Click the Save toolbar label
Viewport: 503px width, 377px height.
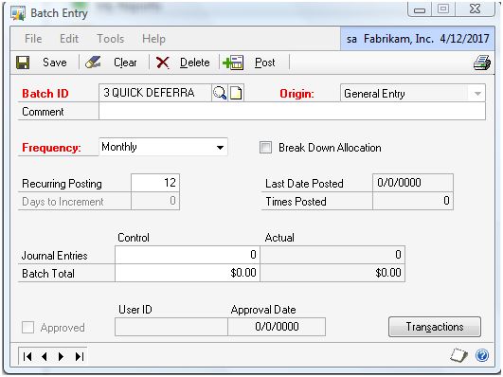pyautogui.click(x=55, y=63)
